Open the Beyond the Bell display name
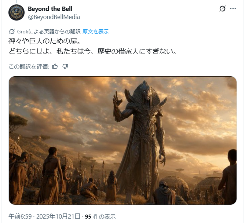Screen dimensions: 245x223 click(x=50, y=9)
